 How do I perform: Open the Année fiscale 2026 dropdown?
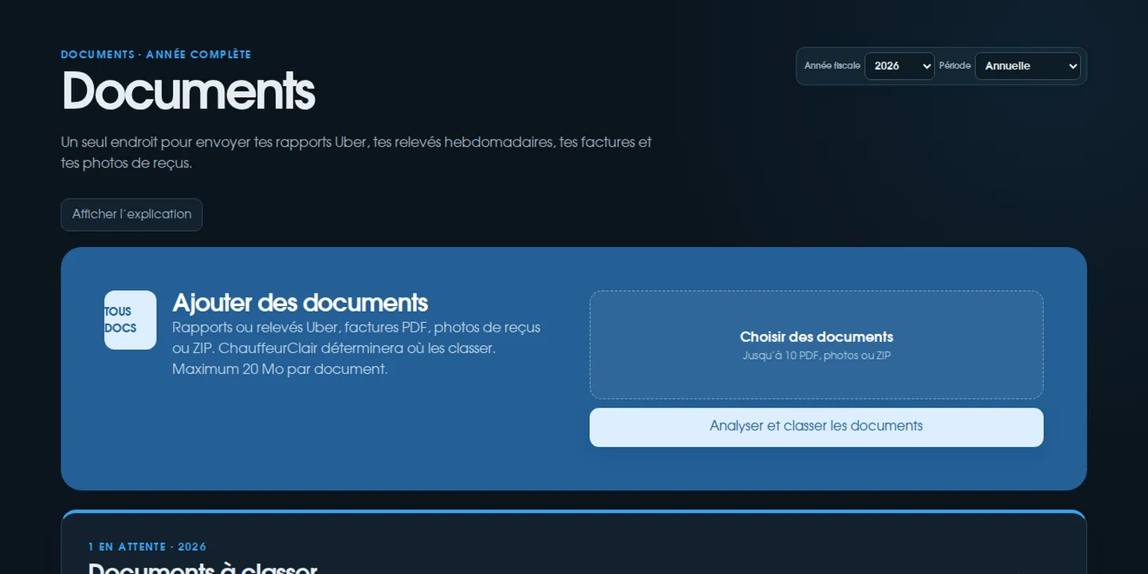pos(899,66)
